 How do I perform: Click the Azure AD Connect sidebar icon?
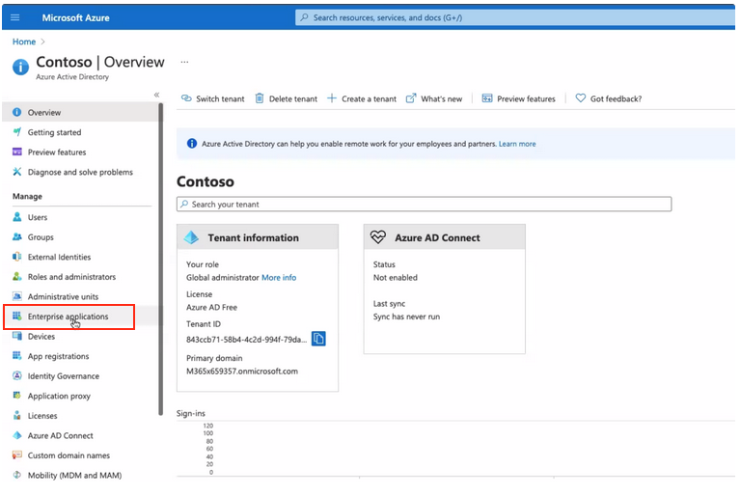[x=17, y=435]
